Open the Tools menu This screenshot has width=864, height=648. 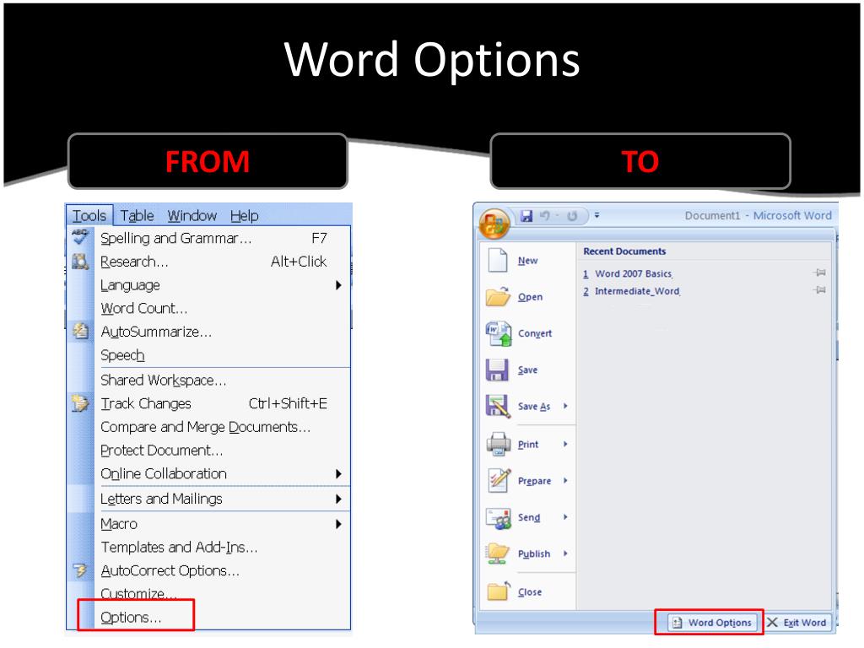pyautogui.click(x=89, y=215)
